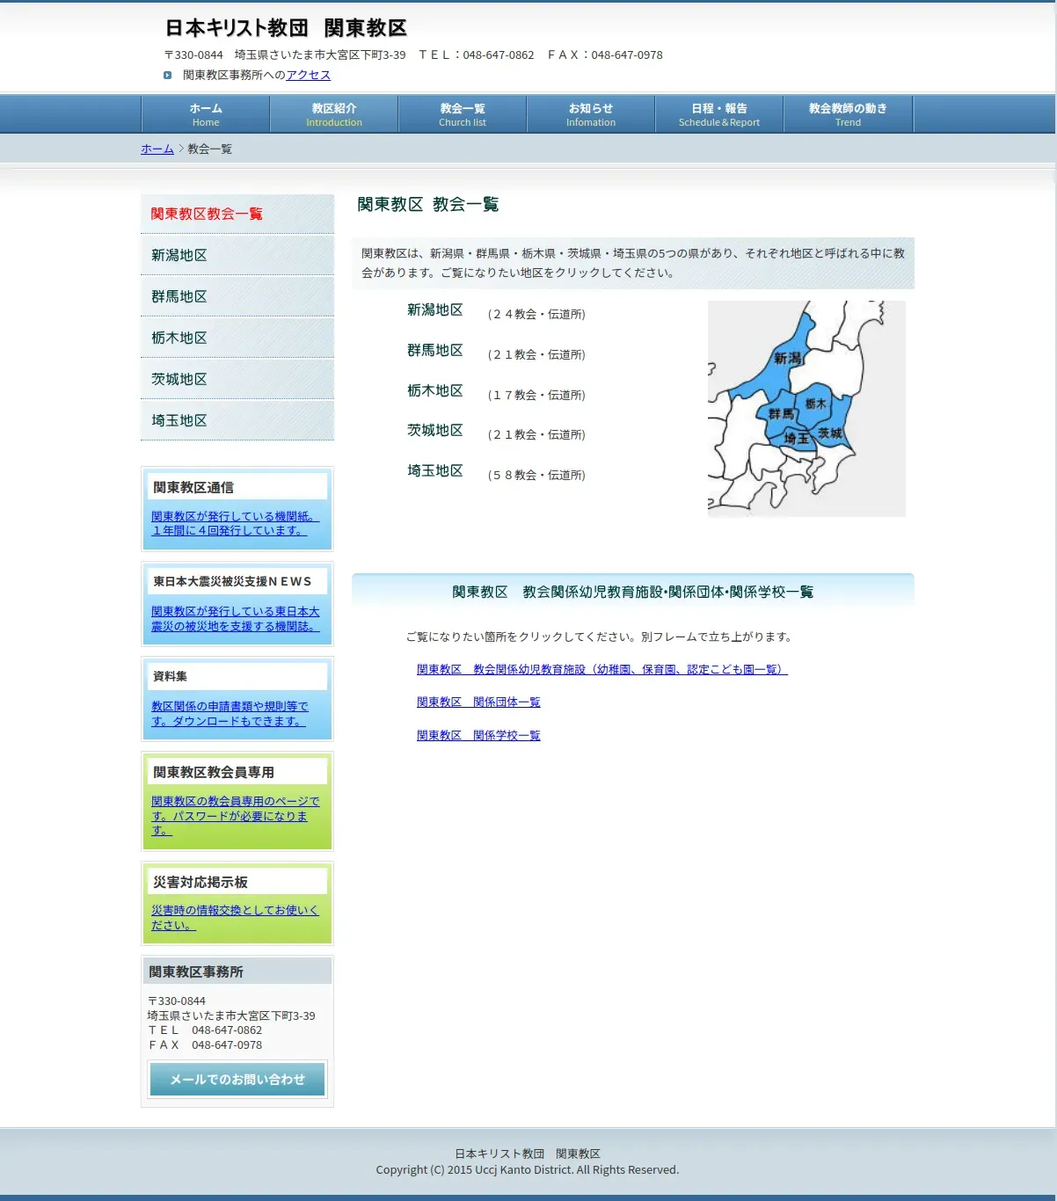The image size is (1057, 1201).
Task: Open the 関東教区通信 link about 機関紙
Action: 235,524
